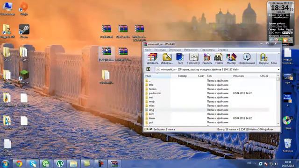
Task: Open the green @ Mail agent taskbar icon
Action: click(x=46, y=164)
